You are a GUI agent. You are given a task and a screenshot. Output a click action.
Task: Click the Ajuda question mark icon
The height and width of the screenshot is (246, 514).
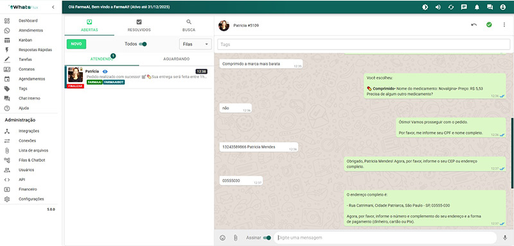point(7,108)
